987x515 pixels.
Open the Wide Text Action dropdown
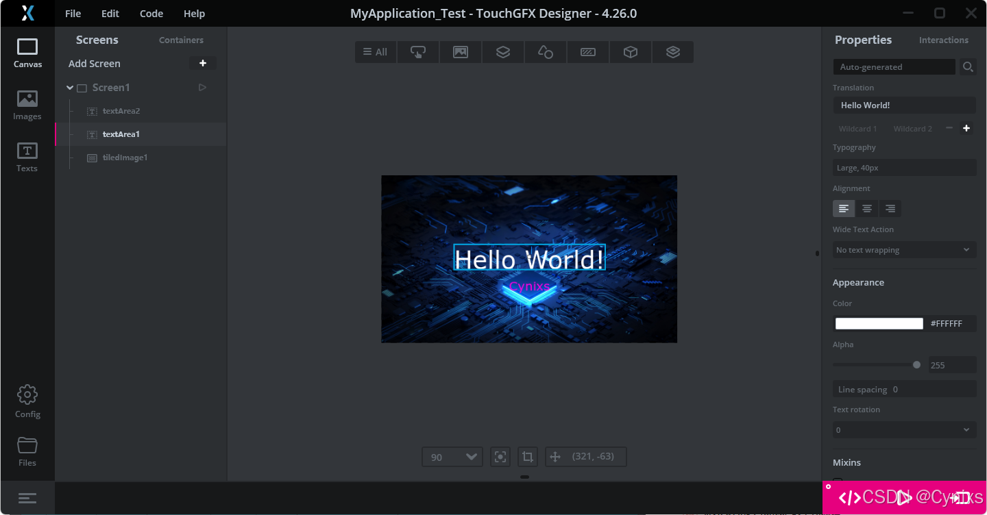[x=905, y=250]
